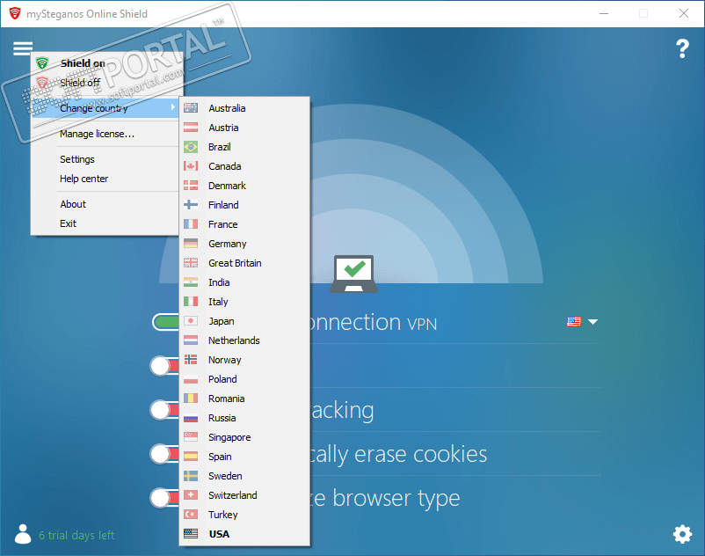Viewport: 705px width, 556px height.
Task: Choose Russia from country list
Action: (x=244, y=418)
